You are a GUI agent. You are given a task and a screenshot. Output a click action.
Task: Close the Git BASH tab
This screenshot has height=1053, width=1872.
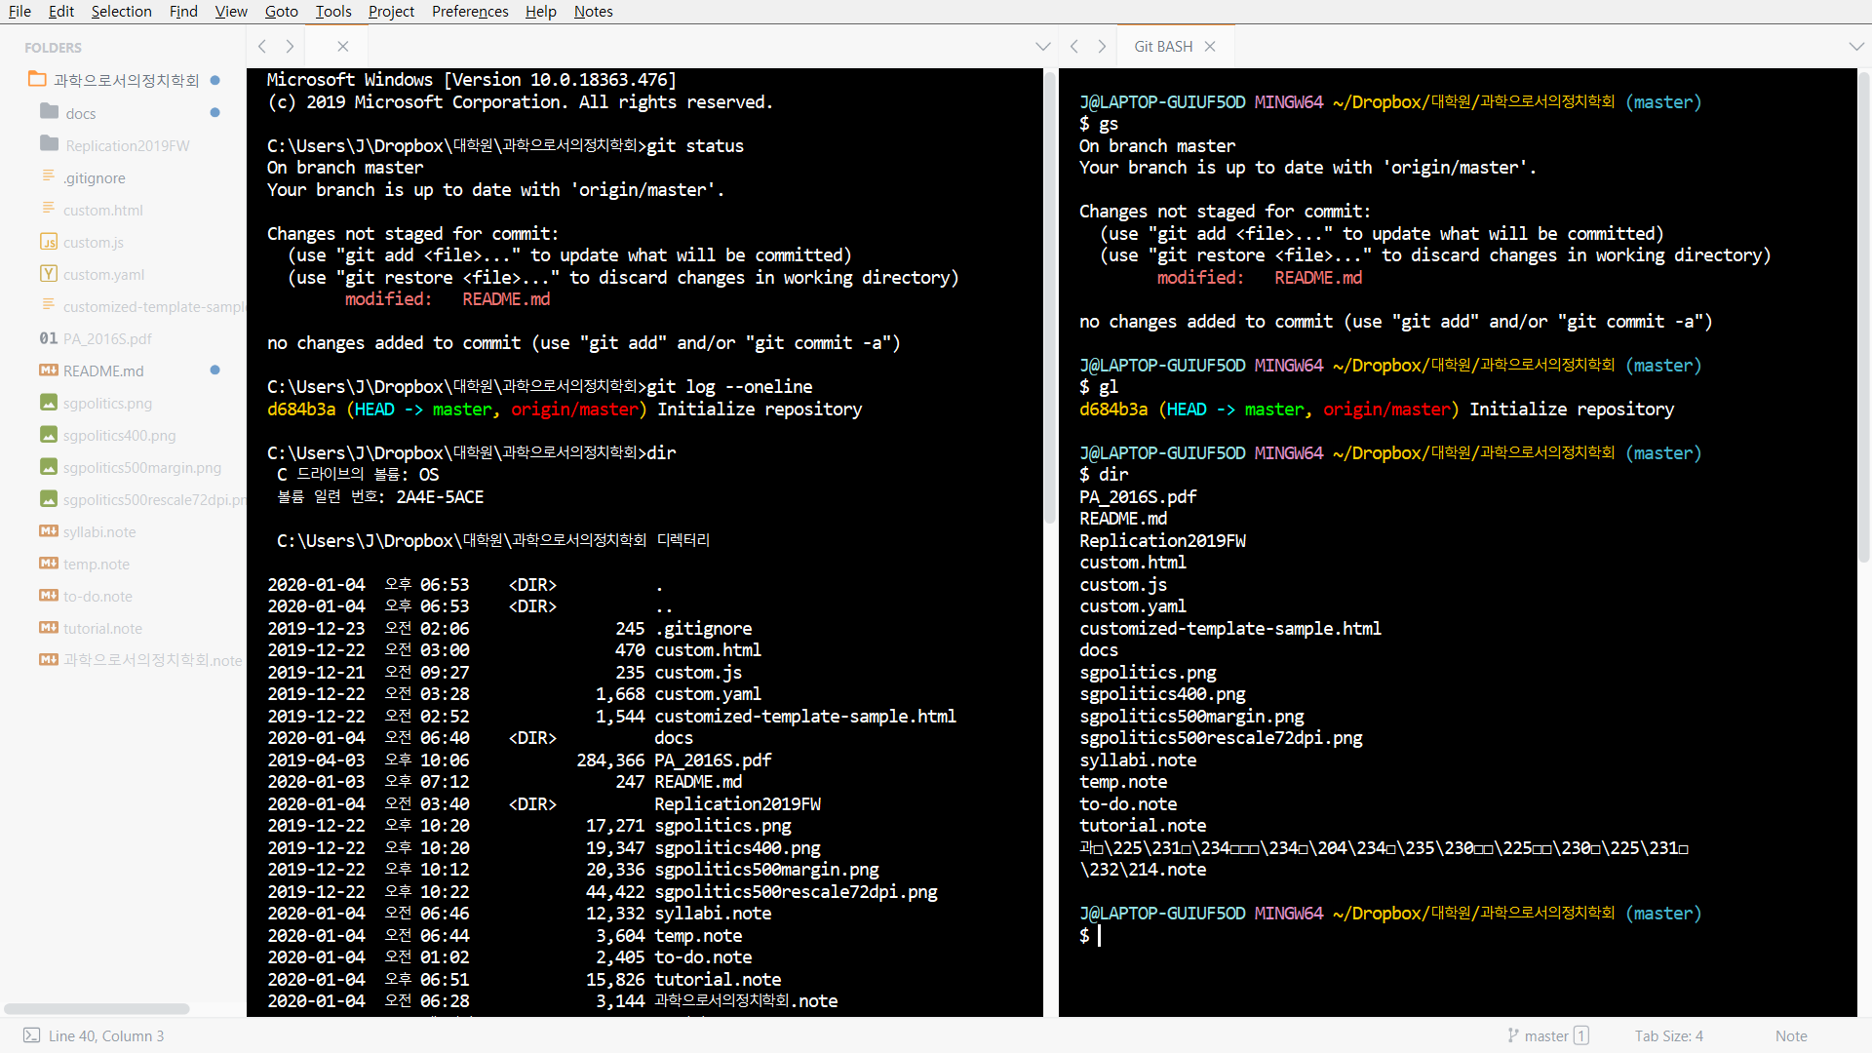[1210, 47]
